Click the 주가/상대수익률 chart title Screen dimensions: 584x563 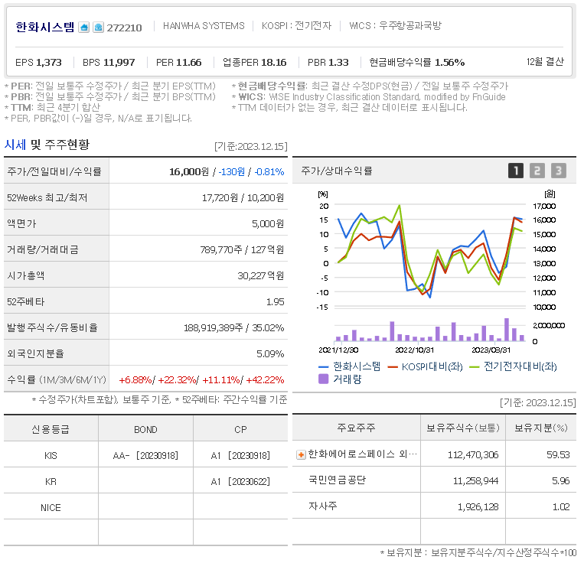pos(337,171)
